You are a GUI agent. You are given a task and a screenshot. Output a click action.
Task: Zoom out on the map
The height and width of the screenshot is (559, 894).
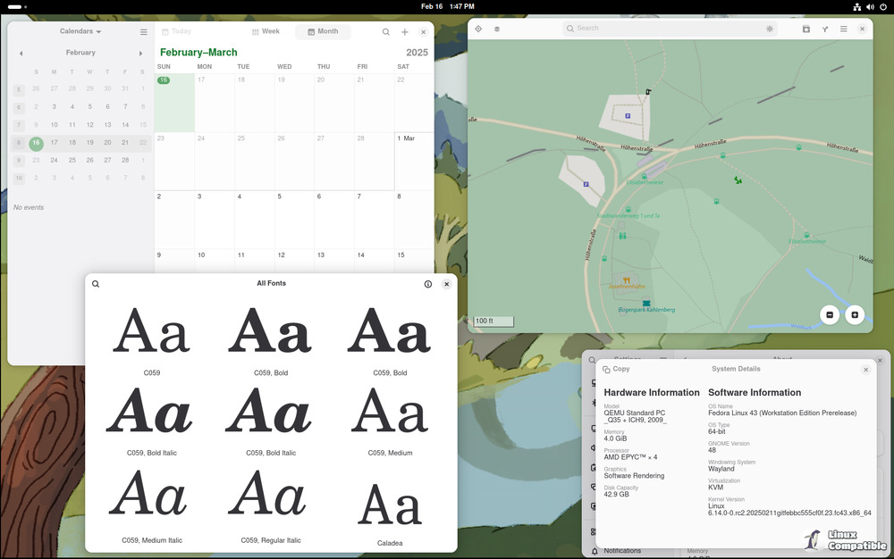click(x=830, y=314)
